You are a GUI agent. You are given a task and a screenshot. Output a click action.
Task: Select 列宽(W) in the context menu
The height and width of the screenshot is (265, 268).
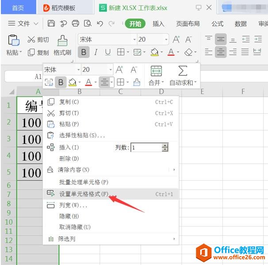(x=73, y=205)
